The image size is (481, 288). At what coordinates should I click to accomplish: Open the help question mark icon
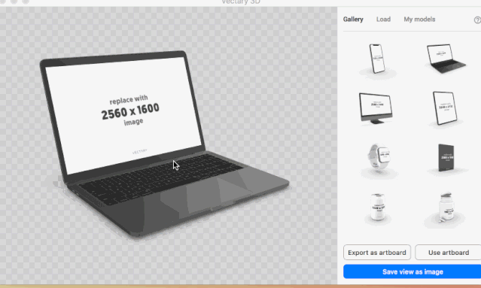pyautogui.click(x=477, y=20)
